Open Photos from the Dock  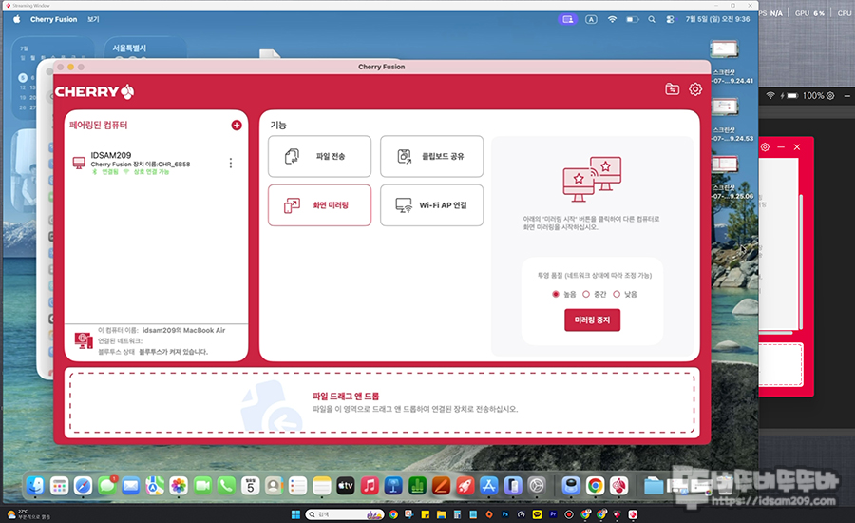[x=179, y=485]
